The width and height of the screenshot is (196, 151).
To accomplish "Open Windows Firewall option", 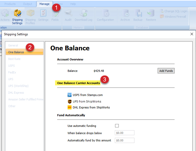I will 173,17.
